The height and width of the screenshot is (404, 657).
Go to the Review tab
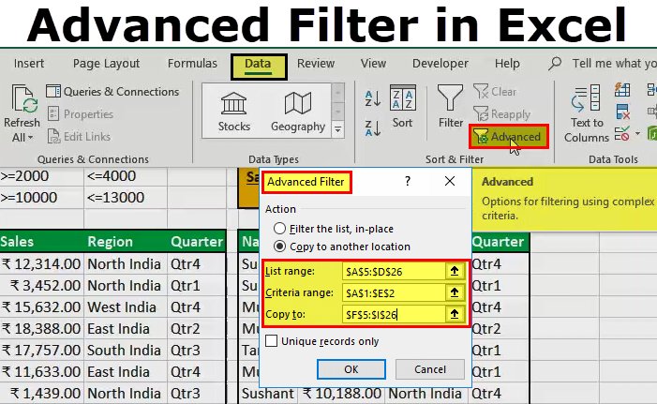[316, 64]
